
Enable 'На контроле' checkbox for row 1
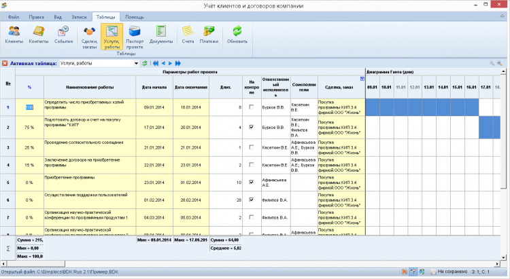point(252,107)
